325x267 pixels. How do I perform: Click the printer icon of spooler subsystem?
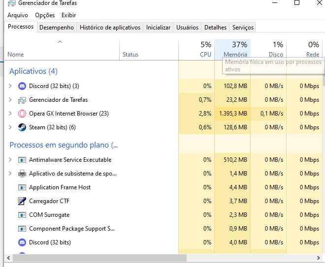pyautogui.click(x=22, y=174)
